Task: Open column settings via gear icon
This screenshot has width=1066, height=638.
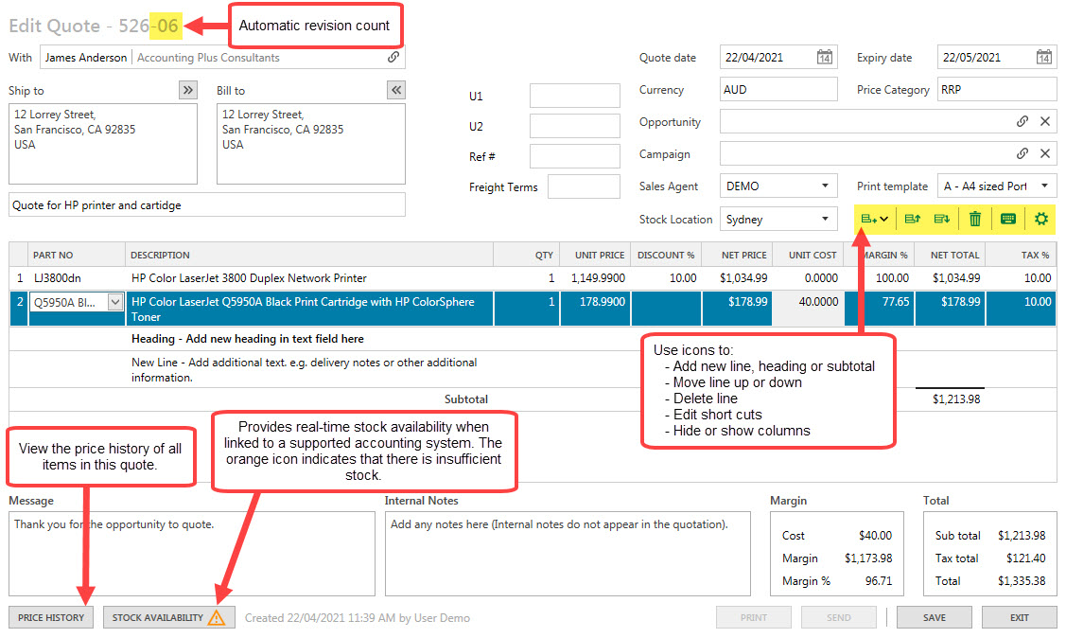Action: (1040, 219)
